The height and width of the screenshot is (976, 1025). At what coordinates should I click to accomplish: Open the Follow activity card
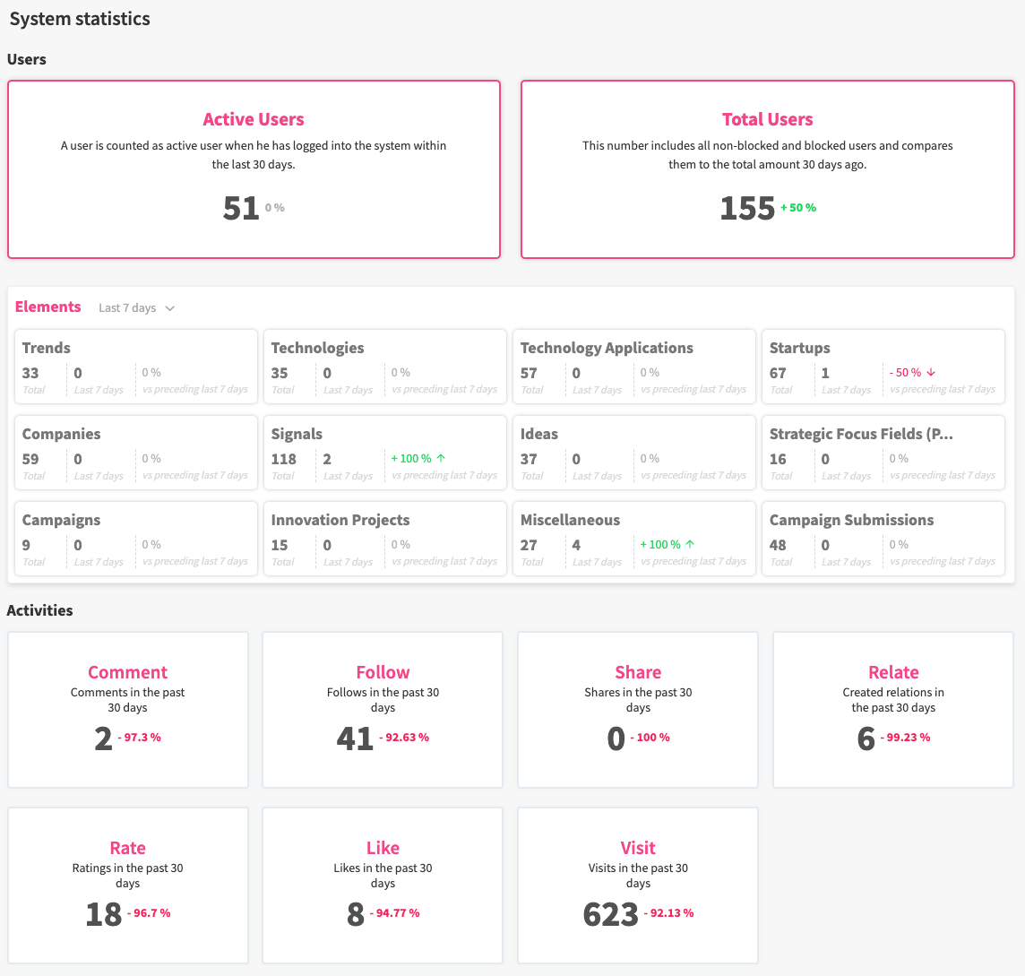point(383,710)
